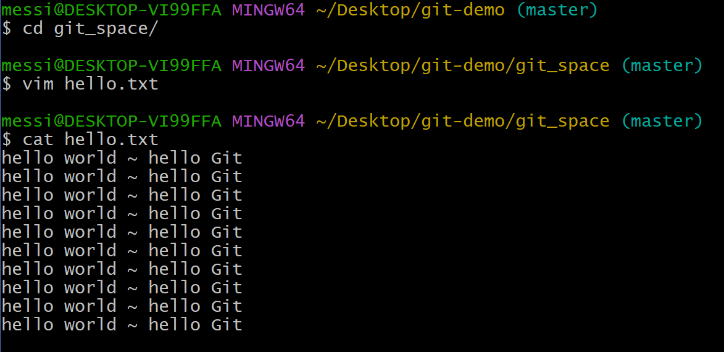Click the purple 'MINGW64' text in third prompt

tap(268, 121)
